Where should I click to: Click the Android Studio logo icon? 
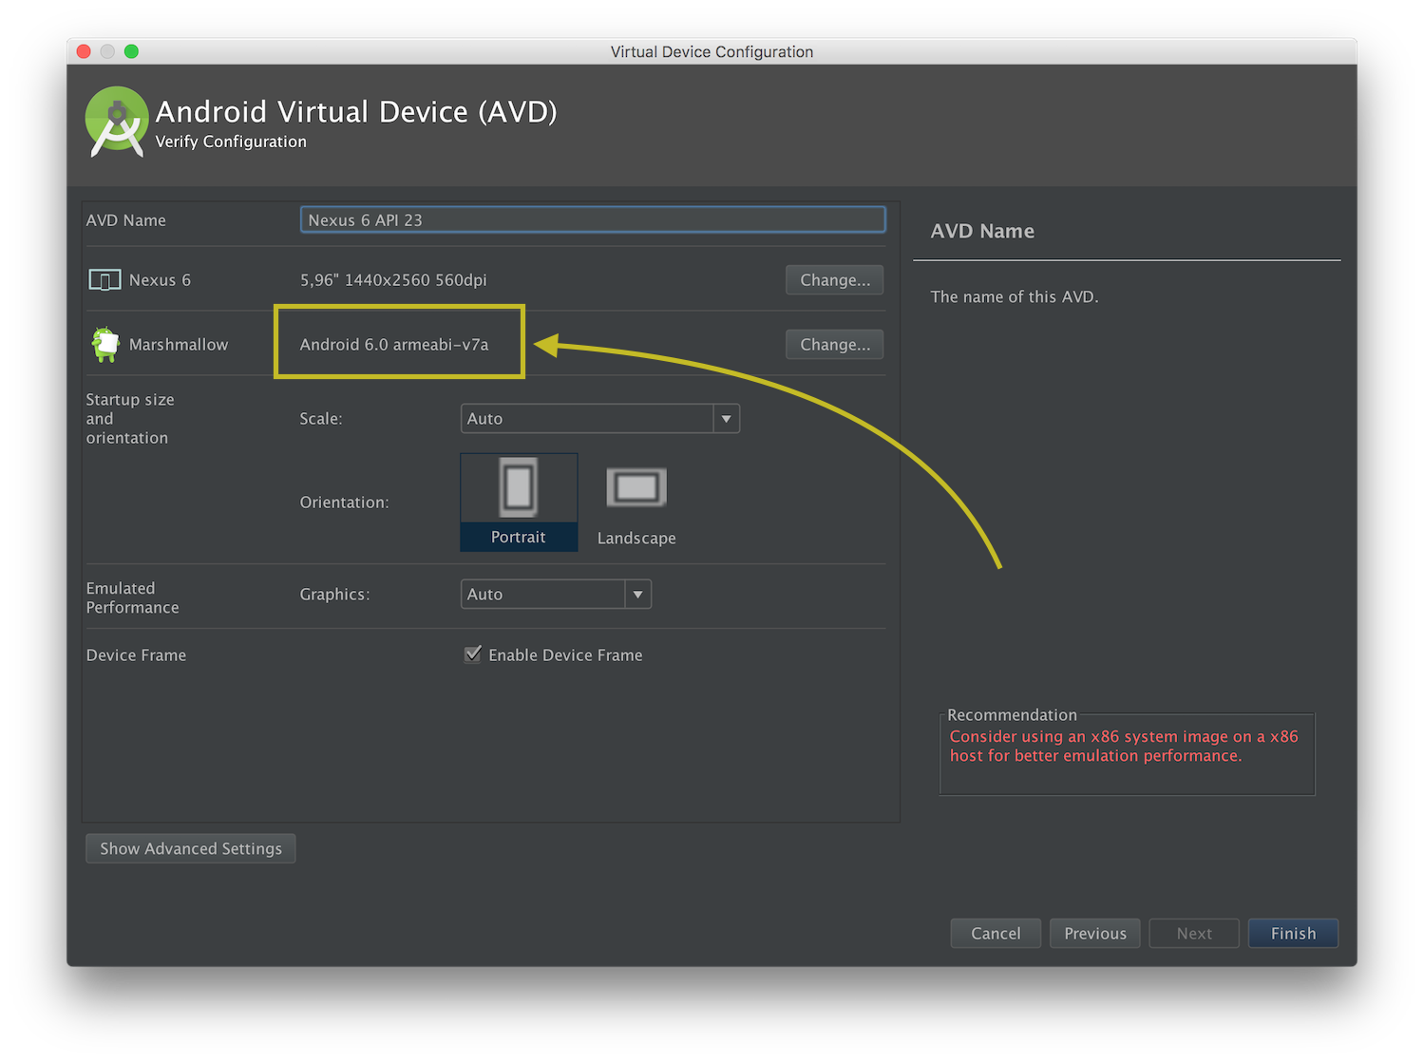pos(117,122)
